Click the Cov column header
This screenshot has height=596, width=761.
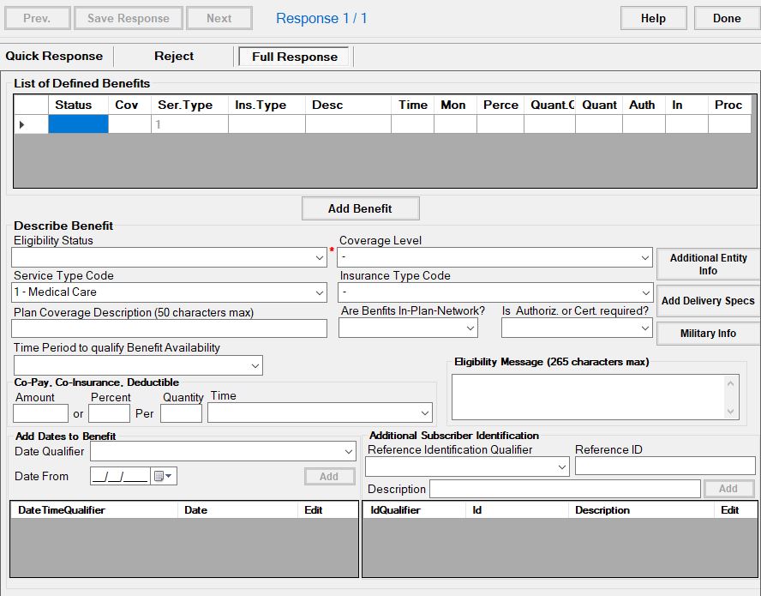pyautogui.click(x=129, y=105)
